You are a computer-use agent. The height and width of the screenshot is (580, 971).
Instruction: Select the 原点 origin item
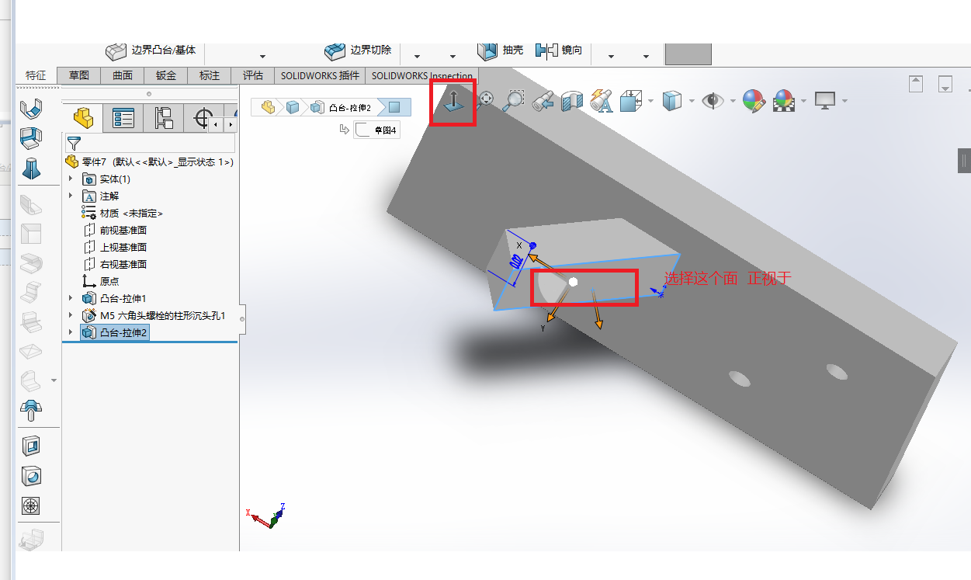[x=101, y=281]
